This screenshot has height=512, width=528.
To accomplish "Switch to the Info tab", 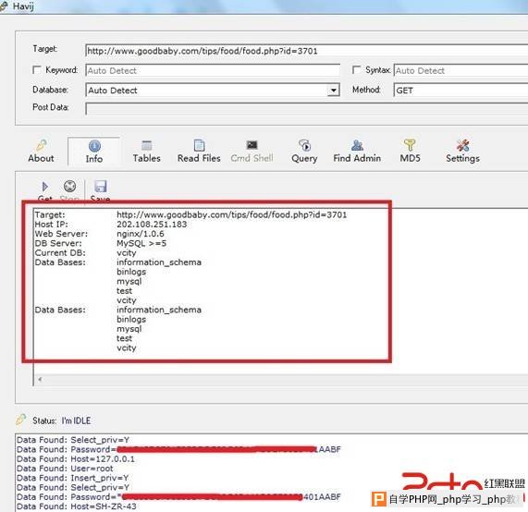I will coord(94,152).
